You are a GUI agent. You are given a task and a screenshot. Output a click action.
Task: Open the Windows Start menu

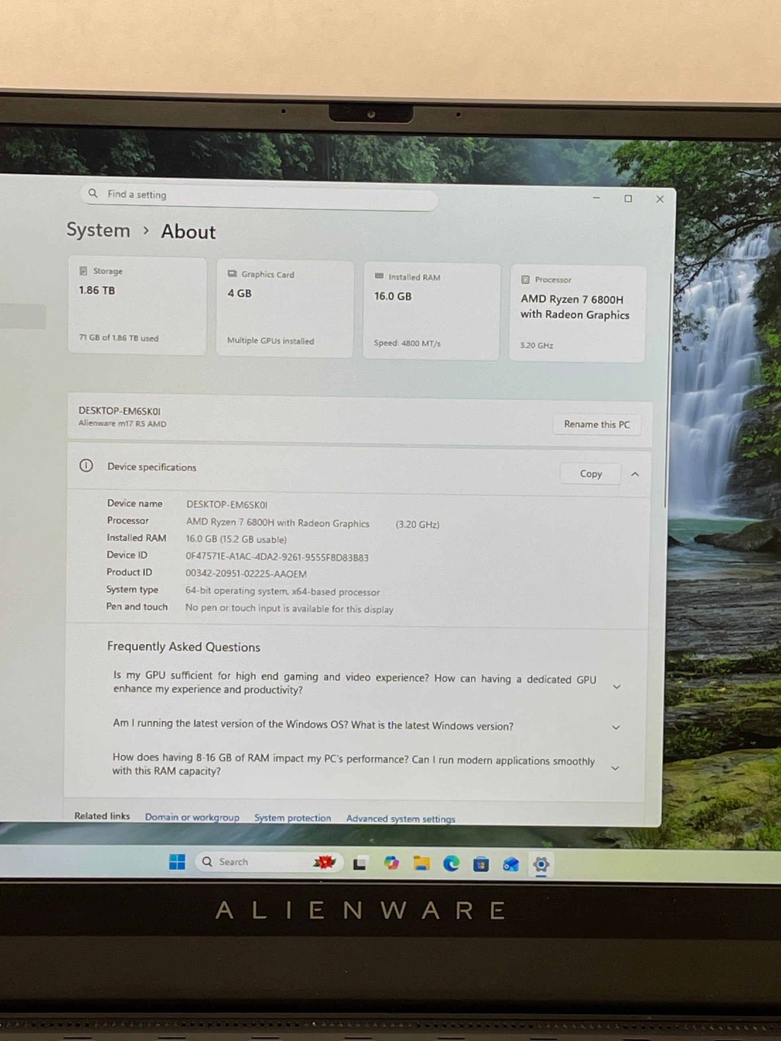click(x=177, y=862)
